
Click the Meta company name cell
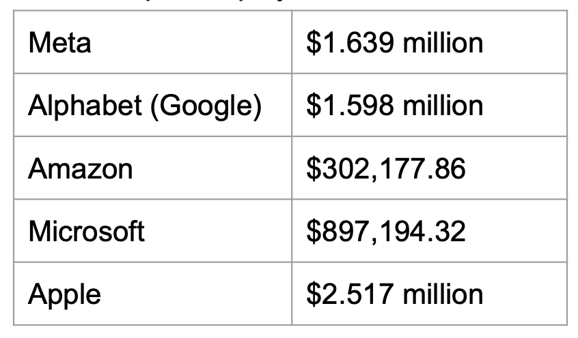pyautogui.click(x=59, y=44)
